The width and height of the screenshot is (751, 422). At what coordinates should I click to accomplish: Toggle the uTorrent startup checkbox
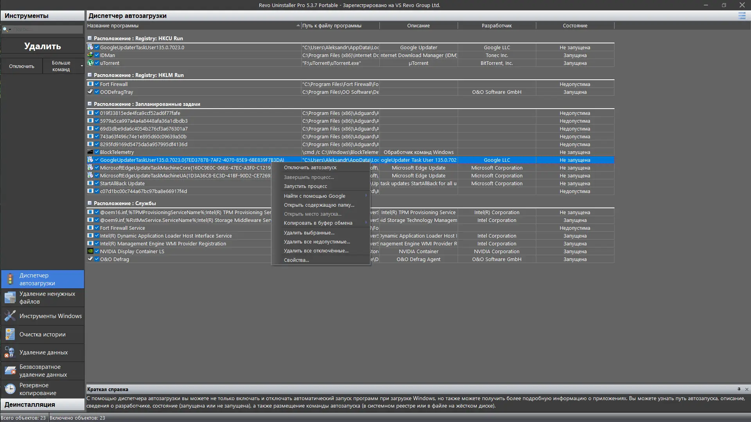(x=97, y=63)
